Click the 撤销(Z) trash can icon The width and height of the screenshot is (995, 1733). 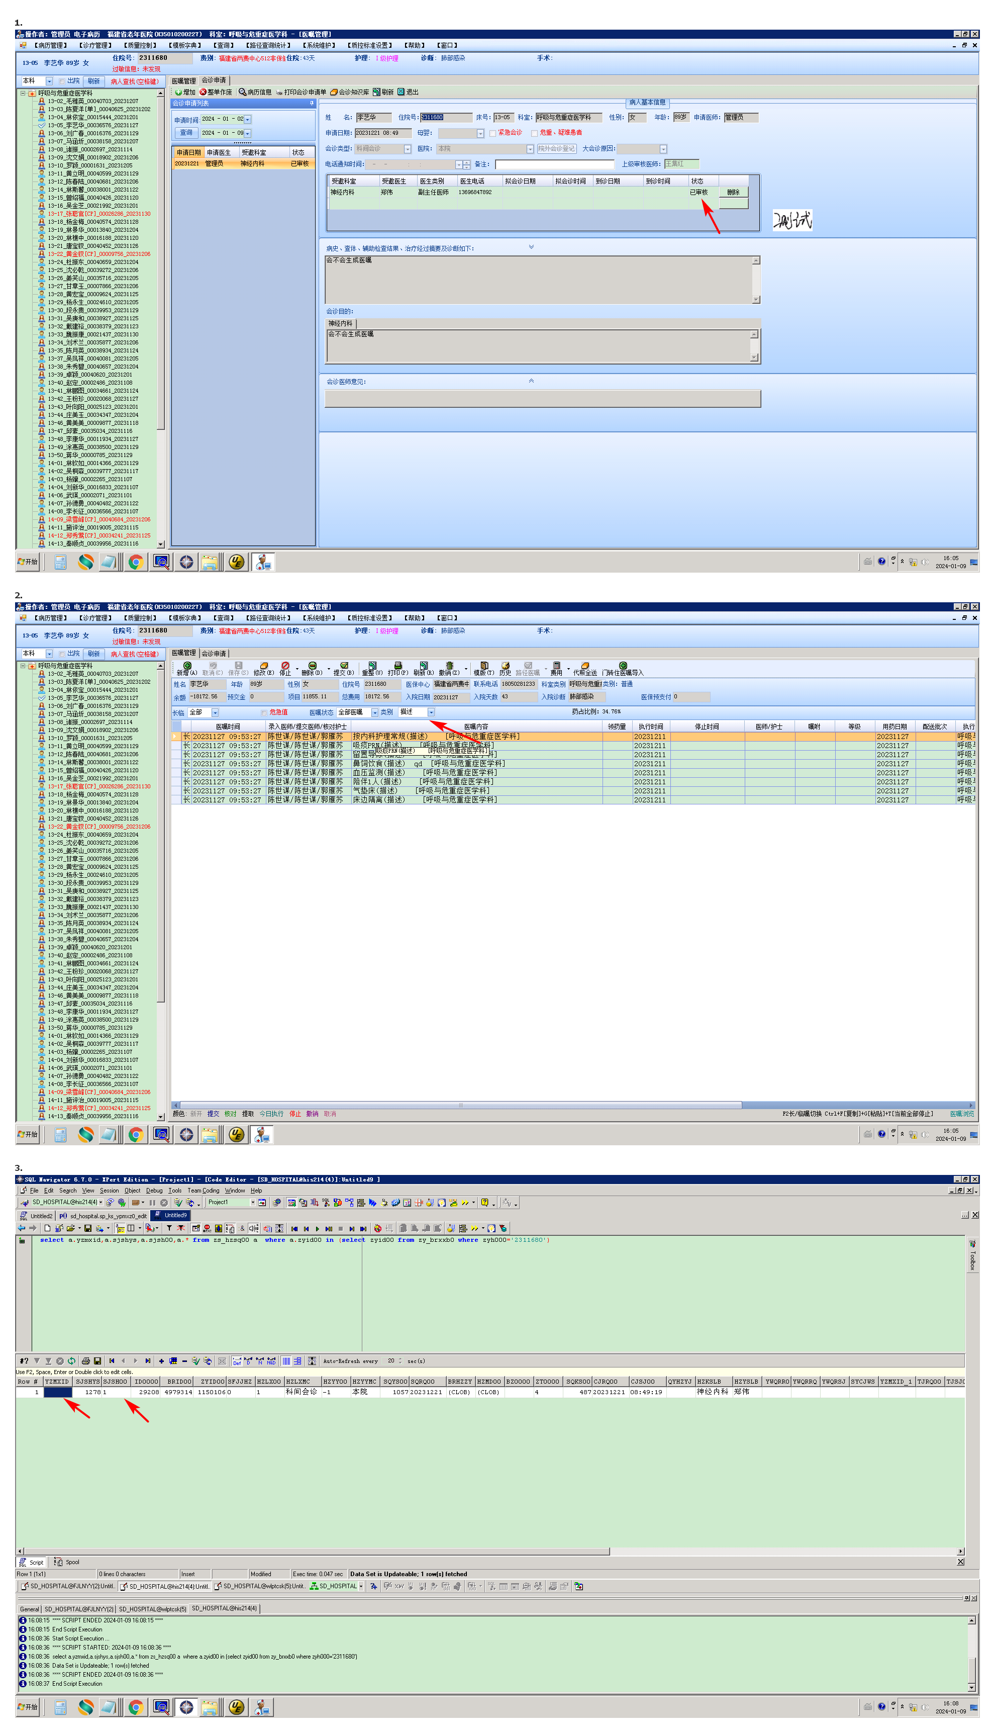[449, 666]
